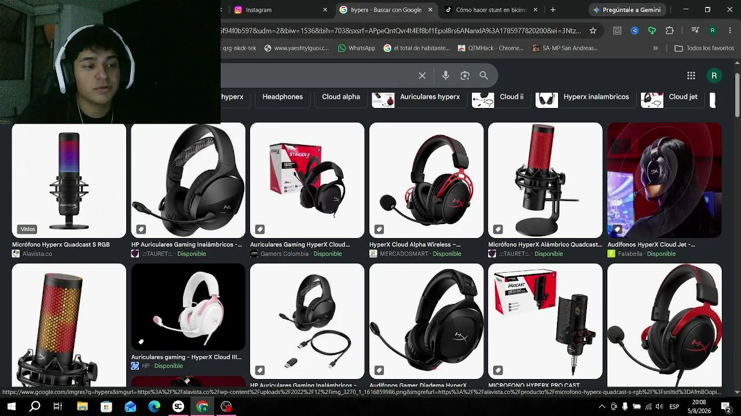
Task: Open the SC app on the taskbar
Action: pyautogui.click(x=178, y=407)
